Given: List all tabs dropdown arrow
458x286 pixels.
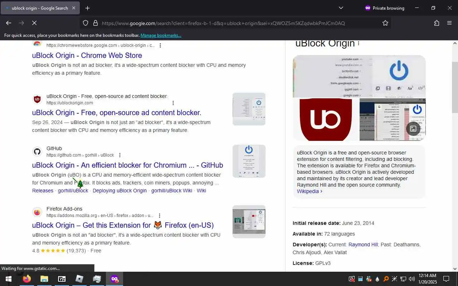Looking at the screenshot, I should 341,8.
